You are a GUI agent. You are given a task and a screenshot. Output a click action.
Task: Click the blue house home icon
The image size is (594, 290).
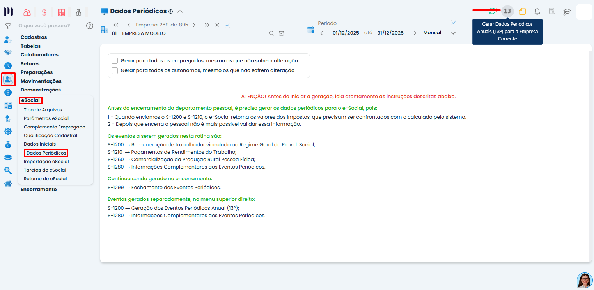[8, 184]
